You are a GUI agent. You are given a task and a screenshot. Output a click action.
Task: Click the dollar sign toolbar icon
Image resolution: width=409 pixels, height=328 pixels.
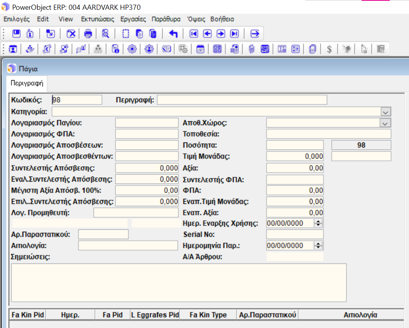point(329,49)
